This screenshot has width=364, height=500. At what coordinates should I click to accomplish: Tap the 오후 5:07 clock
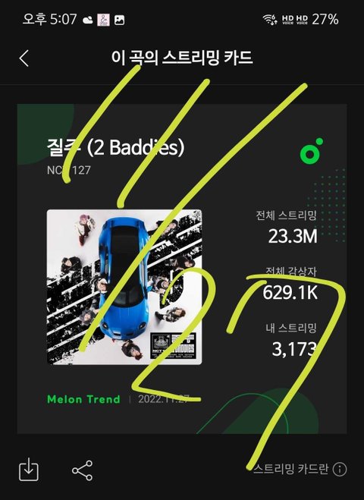pos(50,20)
